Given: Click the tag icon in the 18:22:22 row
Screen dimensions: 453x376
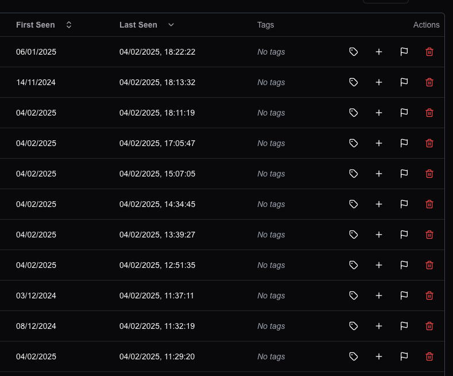Looking at the screenshot, I should 354,52.
